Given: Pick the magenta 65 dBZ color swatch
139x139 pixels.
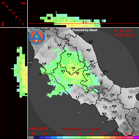Looking at the screenshot, I should click(136, 138).
